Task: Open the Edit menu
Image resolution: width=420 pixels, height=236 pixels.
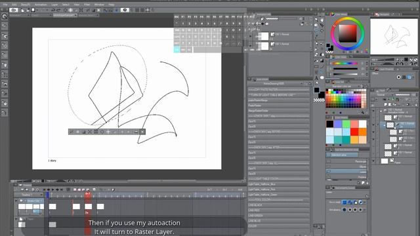Action: (14, 5)
